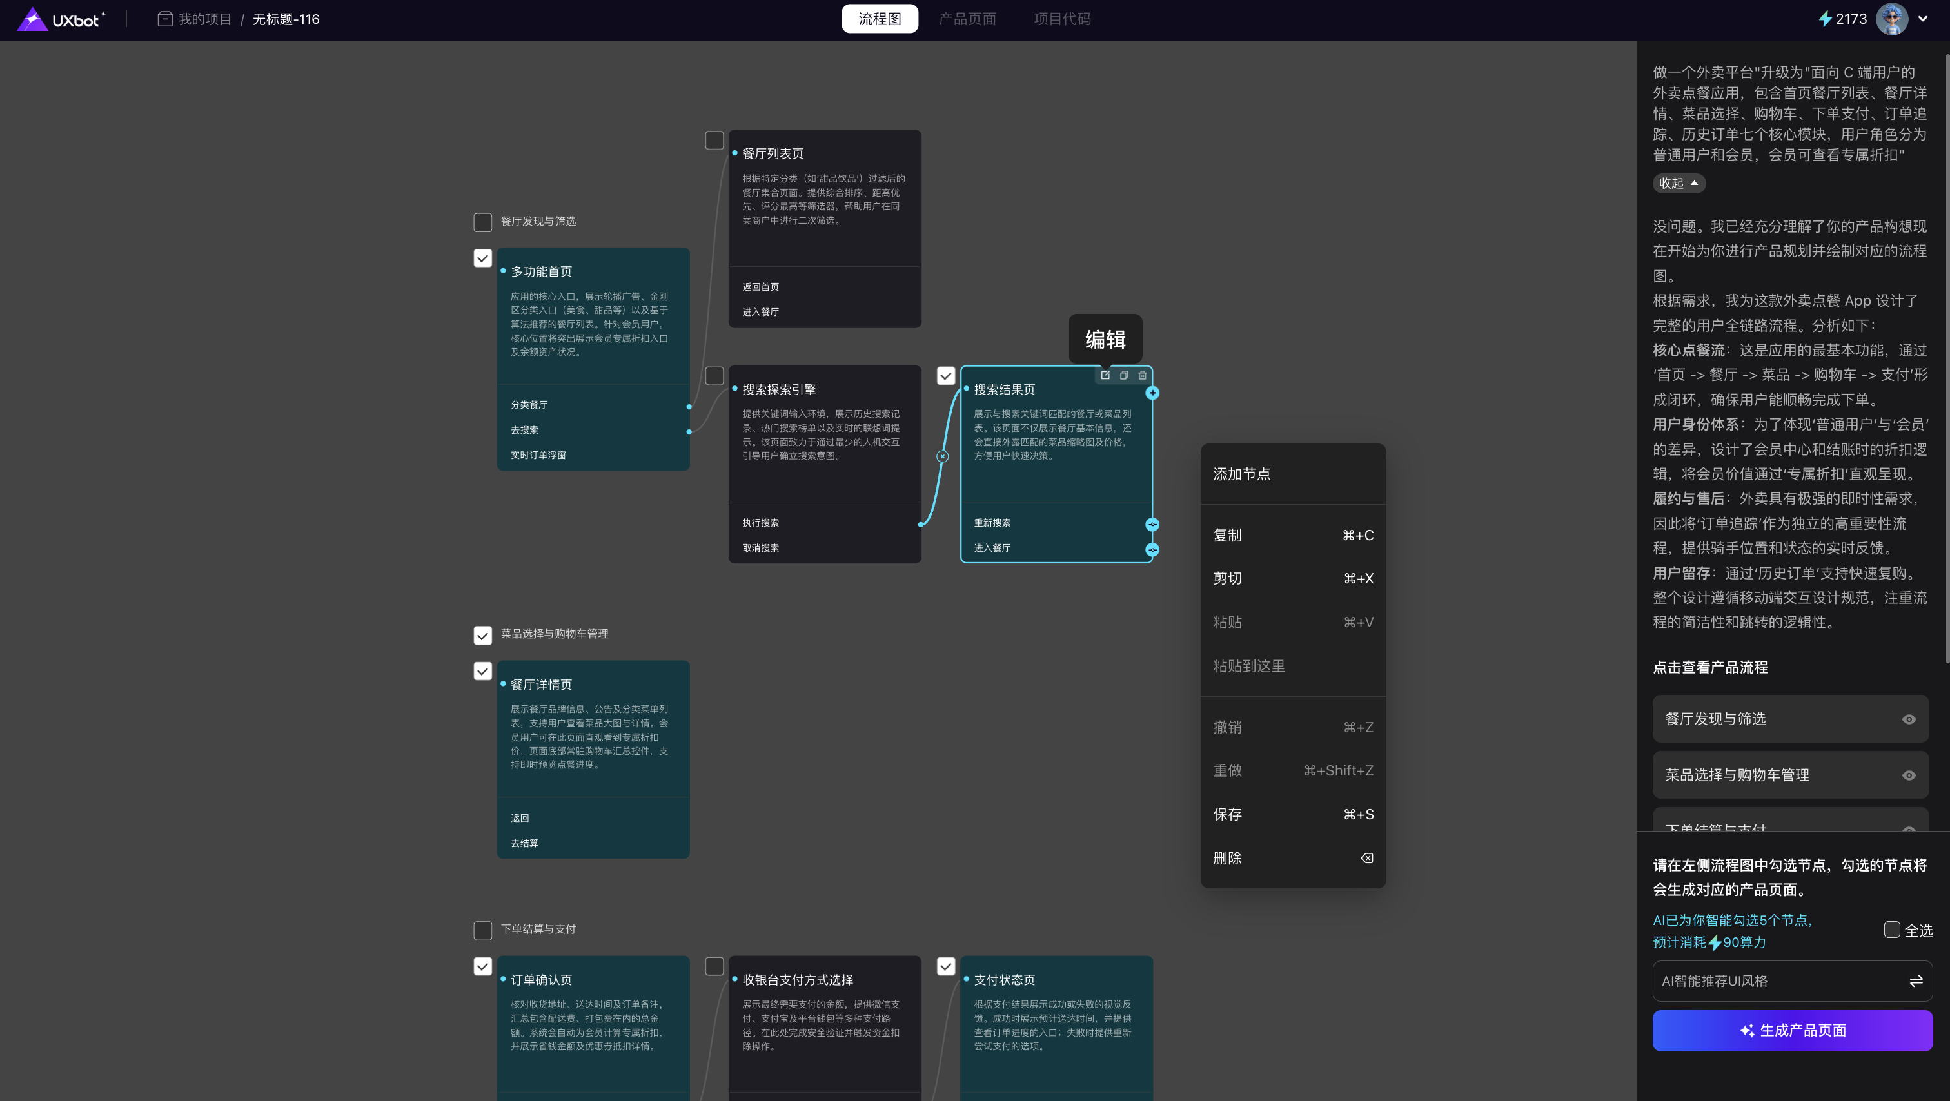Image resolution: width=1950 pixels, height=1101 pixels.
Task: Click the UXbot logo
Action: (x=61, y=19)
